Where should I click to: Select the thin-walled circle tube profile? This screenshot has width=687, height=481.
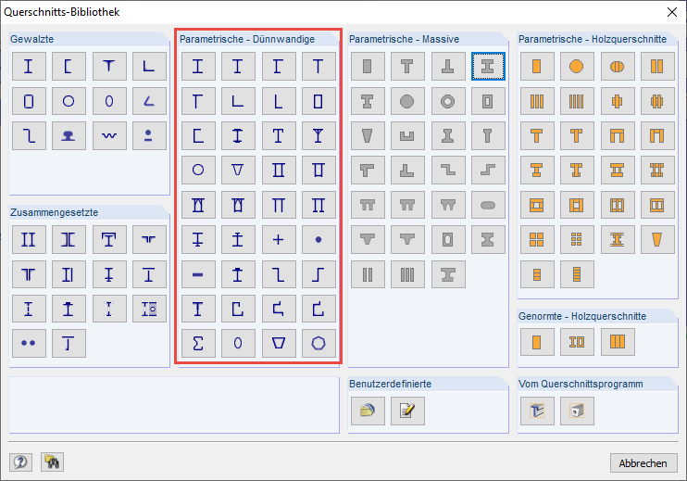[197, 170]
